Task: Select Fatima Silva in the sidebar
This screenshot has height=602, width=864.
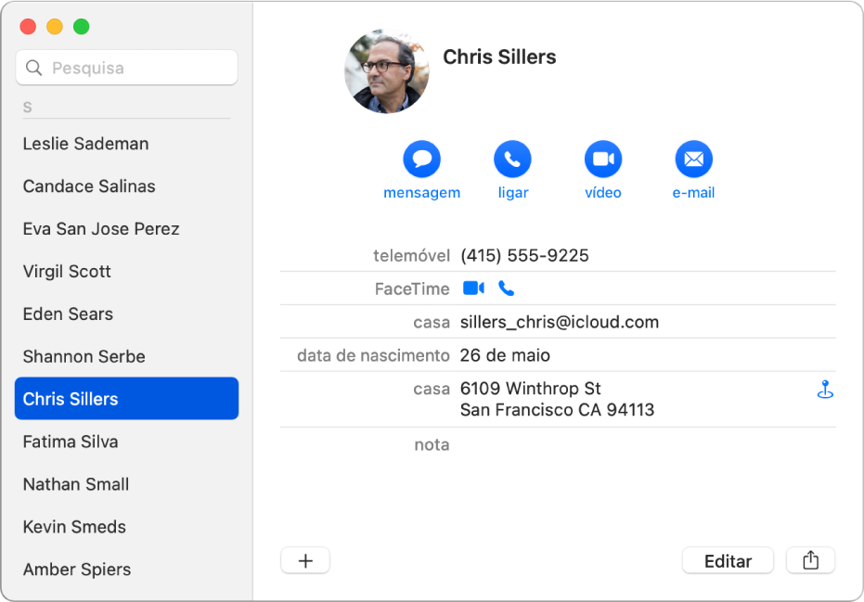Action: [x=71, y=442]
